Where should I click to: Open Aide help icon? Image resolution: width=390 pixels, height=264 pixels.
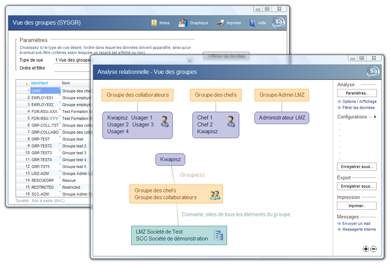click(253, 23)
